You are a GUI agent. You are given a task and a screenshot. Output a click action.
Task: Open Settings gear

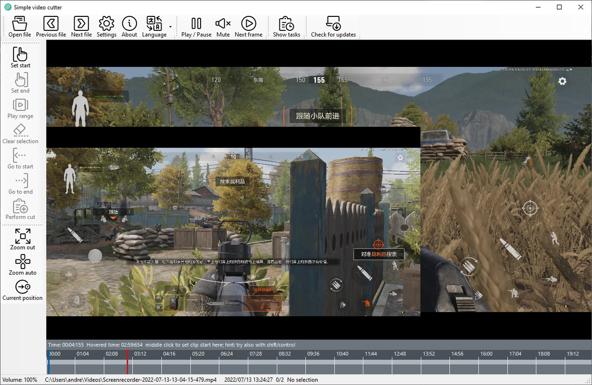pos(106,26)
